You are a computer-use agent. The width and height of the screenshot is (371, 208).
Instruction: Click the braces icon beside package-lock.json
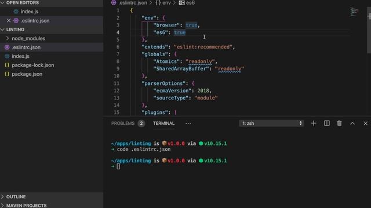pyautogui.click(x=7, y=65)
